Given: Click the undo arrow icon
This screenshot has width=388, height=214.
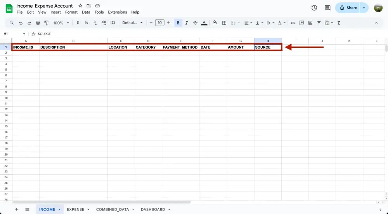Looking at the screenshot, I should [x=21, y=23].
